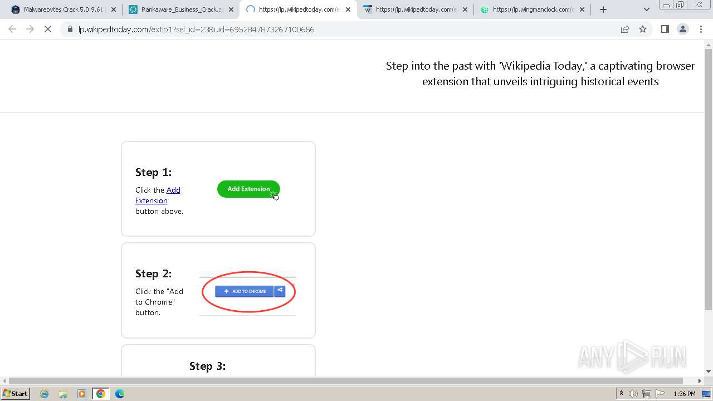This screenshot has height=401, width=713.
Task: Open Chrome's three-dot menu
Action: click(701, 29)
